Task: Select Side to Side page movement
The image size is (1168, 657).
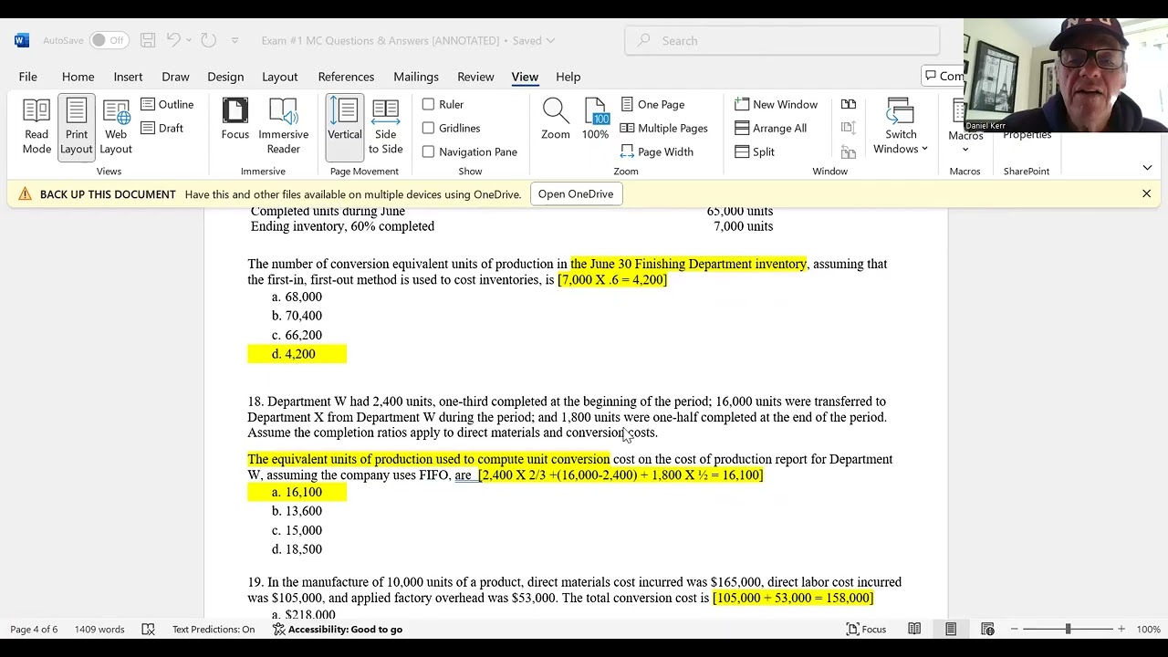Action: coord(385,127)
